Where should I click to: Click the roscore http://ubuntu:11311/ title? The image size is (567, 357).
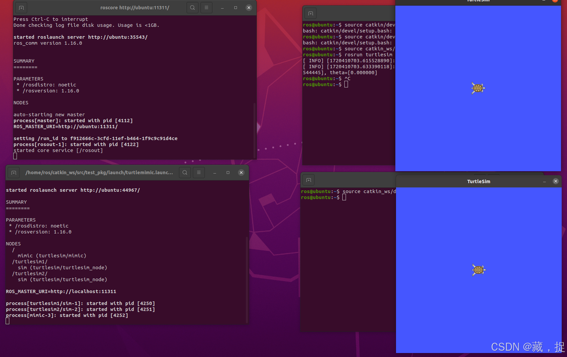click(135, 8)
